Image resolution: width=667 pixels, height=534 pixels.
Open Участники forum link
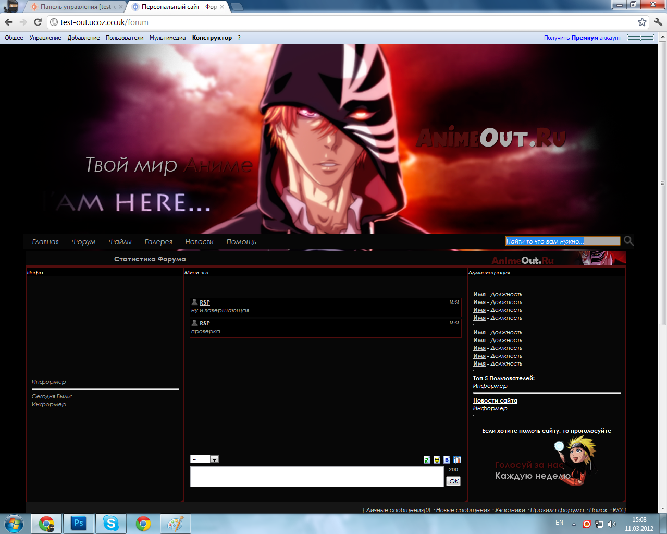tap(510, 510)
